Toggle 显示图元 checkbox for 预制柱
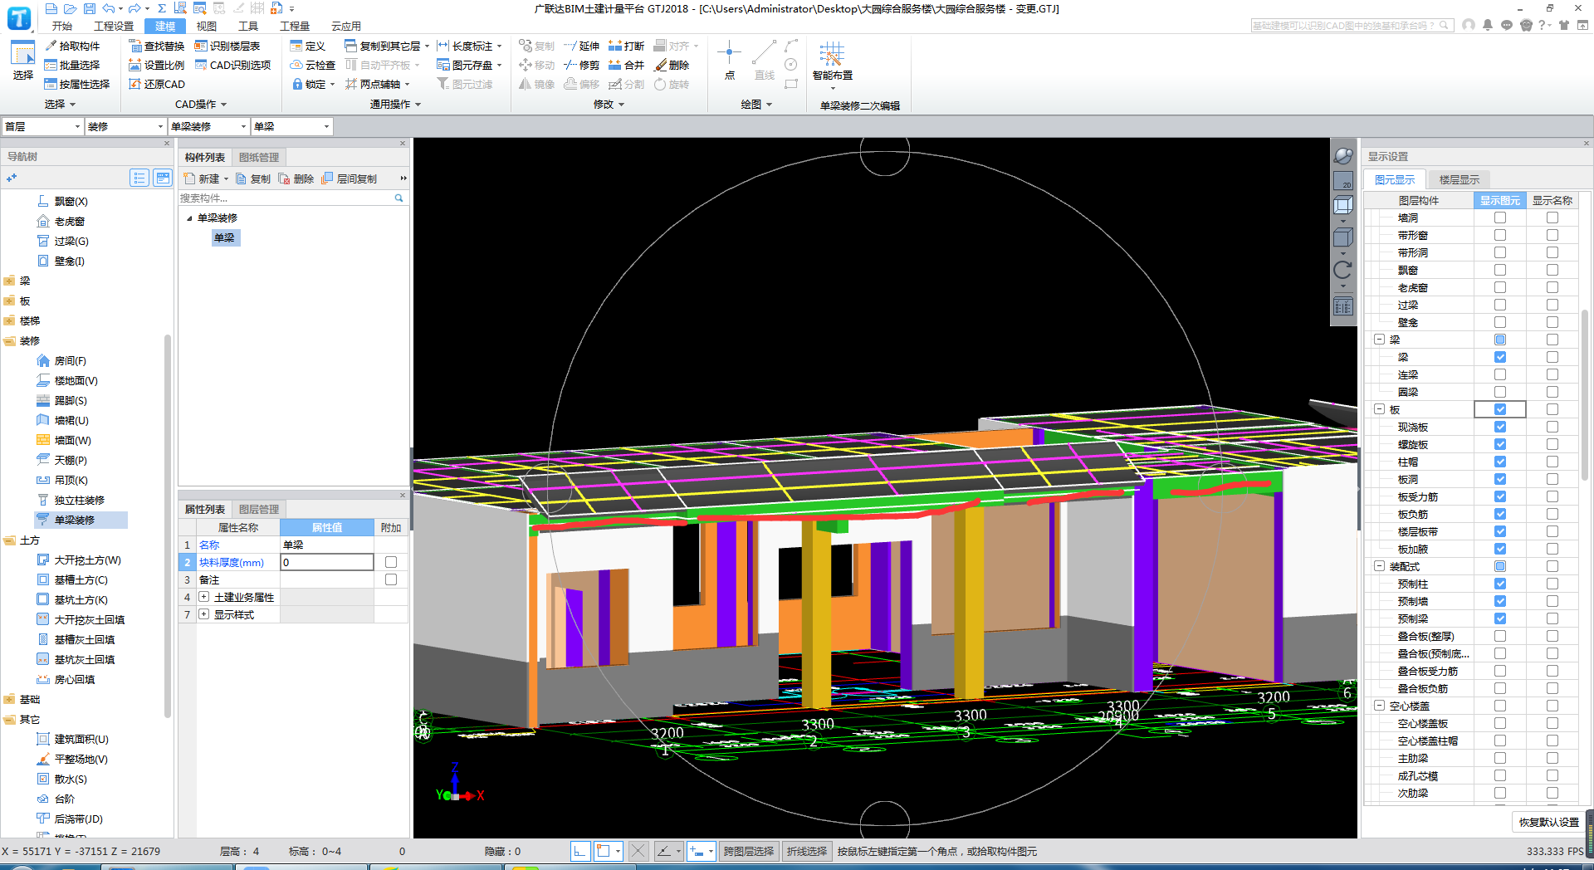 coord(1500,584)
